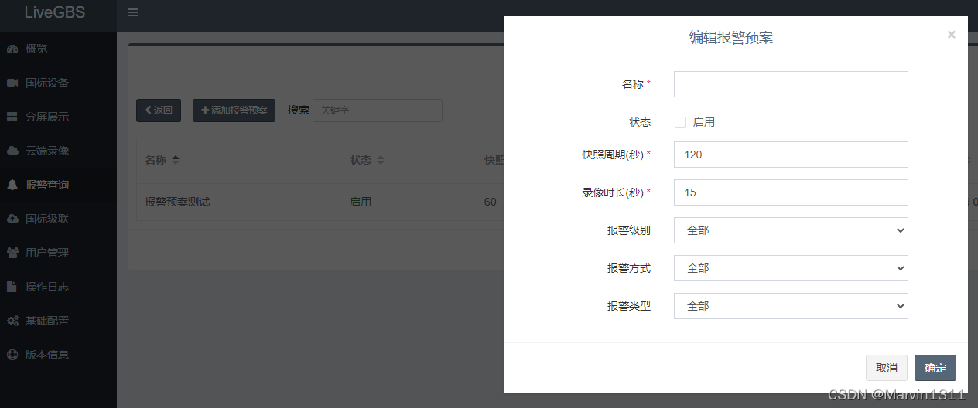Click the 基础配置 gears icon in sidebar
Image resolution: width=978 pixels, height=408 pixels.
point(12,321)
